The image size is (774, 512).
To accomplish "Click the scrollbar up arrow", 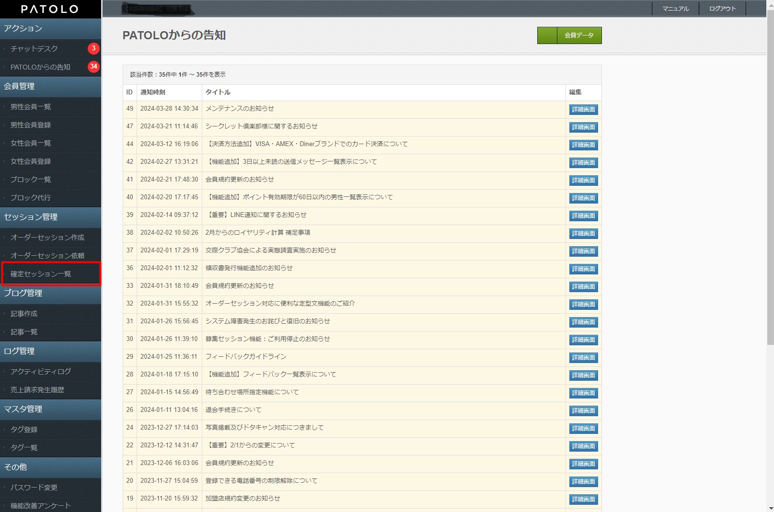I will [x=770, y=4].
